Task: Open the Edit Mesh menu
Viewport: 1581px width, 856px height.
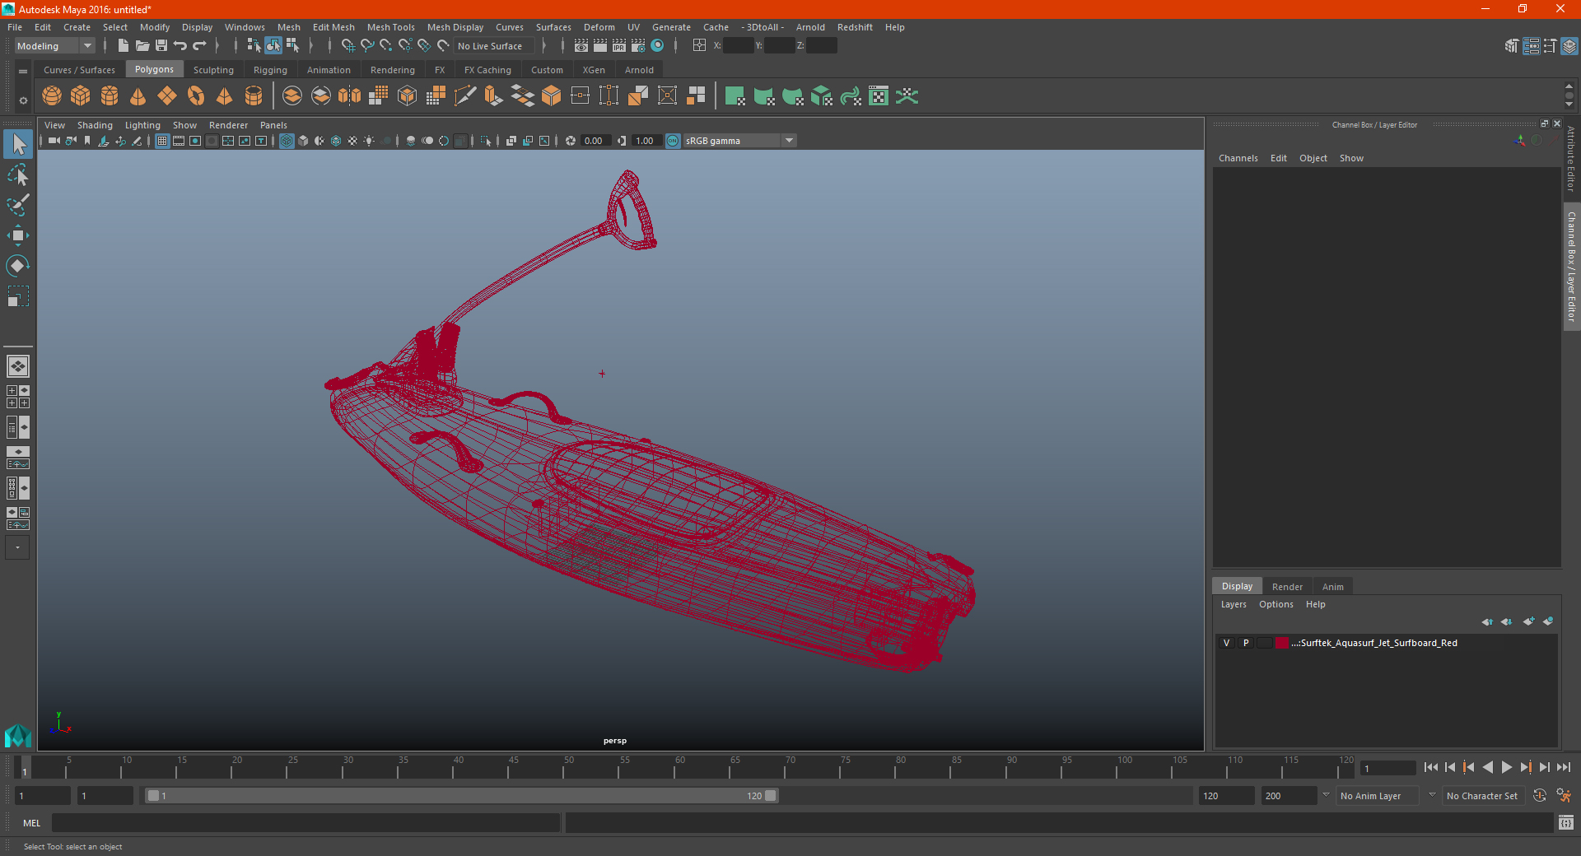Action: 333,27
